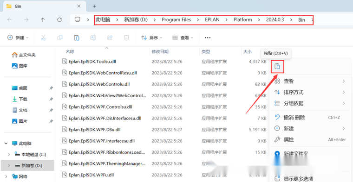Screen dimensions: 353x182
Task: Open the 新建 dropdown in toolbar
Action: pos(18,38)
